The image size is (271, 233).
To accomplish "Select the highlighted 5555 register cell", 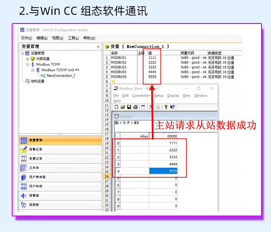I will click(x=163, y=171).
